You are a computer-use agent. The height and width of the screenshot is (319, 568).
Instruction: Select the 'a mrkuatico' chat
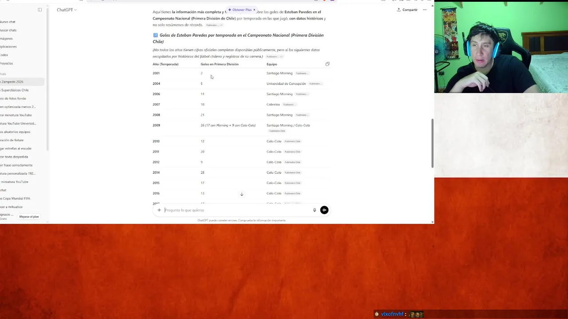pos(22,207)
